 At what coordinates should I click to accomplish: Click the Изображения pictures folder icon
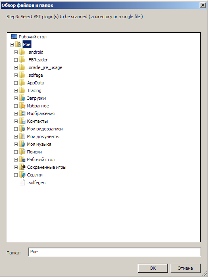[x=22, y=113]
